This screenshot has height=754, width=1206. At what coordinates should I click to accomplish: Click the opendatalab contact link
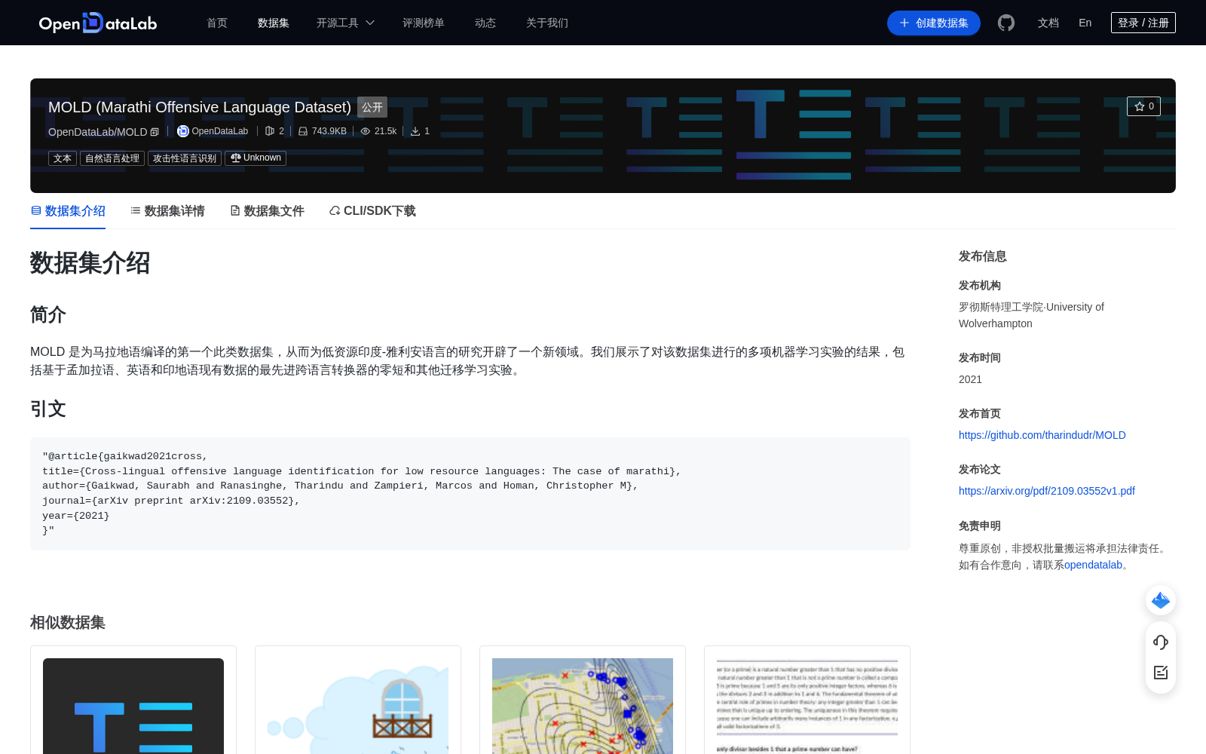coord(1093,565)
